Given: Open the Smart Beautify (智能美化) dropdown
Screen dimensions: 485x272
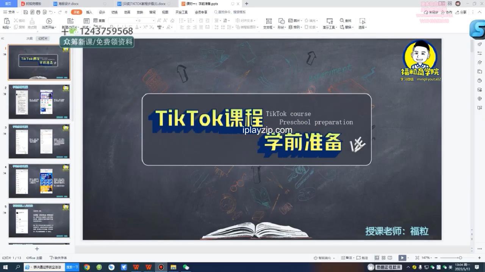Looking at the screenshot, I should tap(324, 258).
